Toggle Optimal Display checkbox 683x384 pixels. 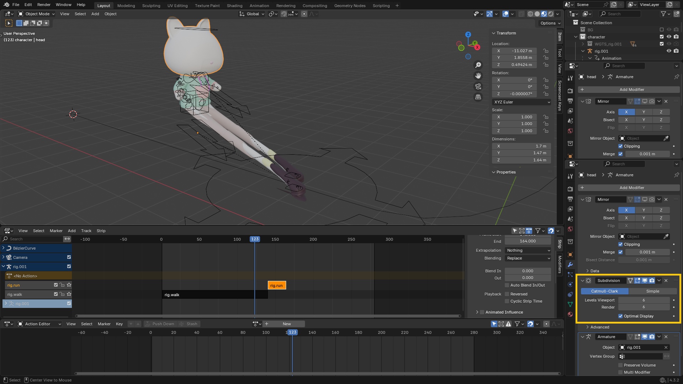click(x=620, y=316)
